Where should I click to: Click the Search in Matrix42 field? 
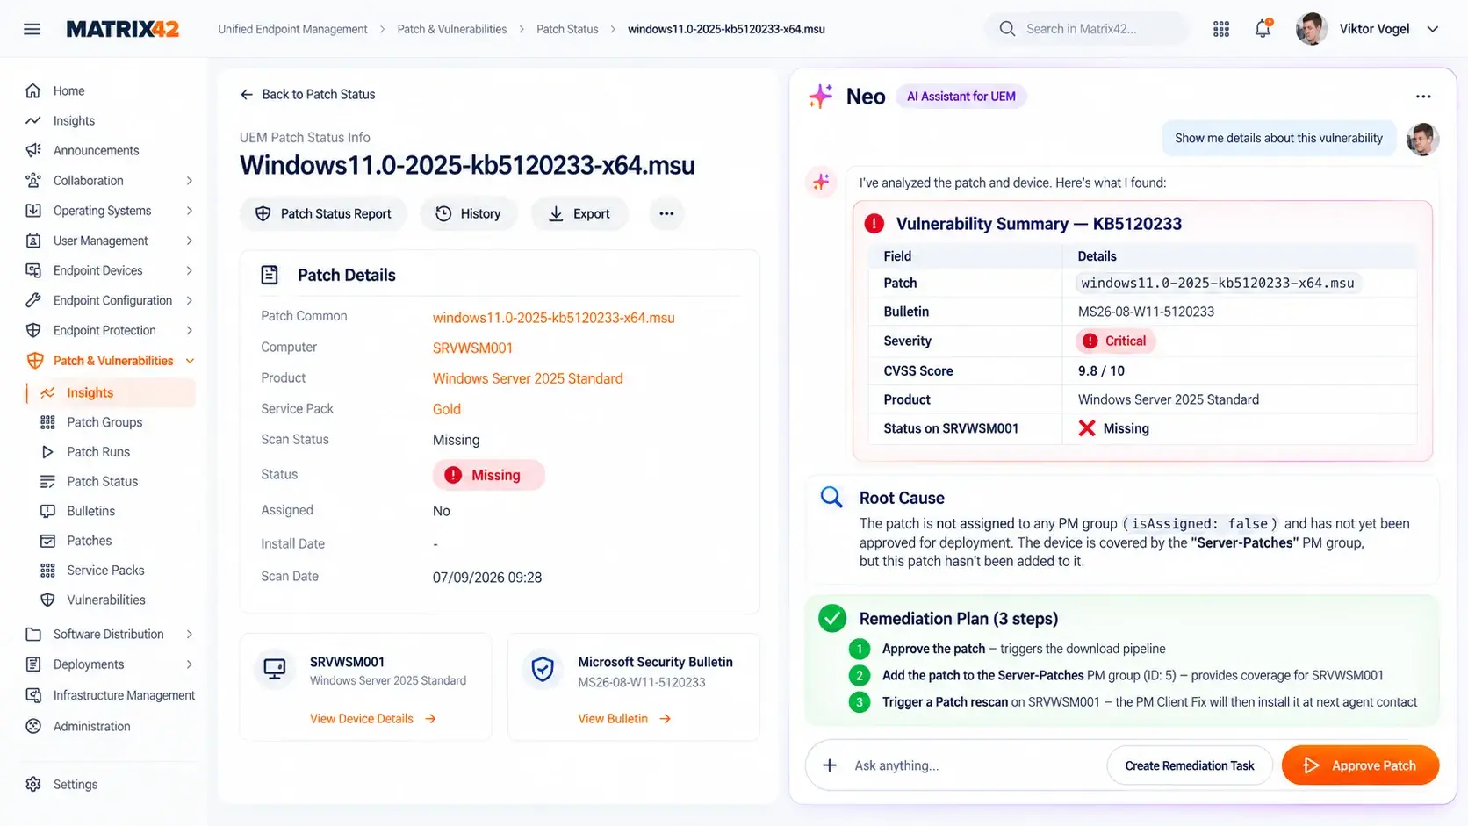1087,29
